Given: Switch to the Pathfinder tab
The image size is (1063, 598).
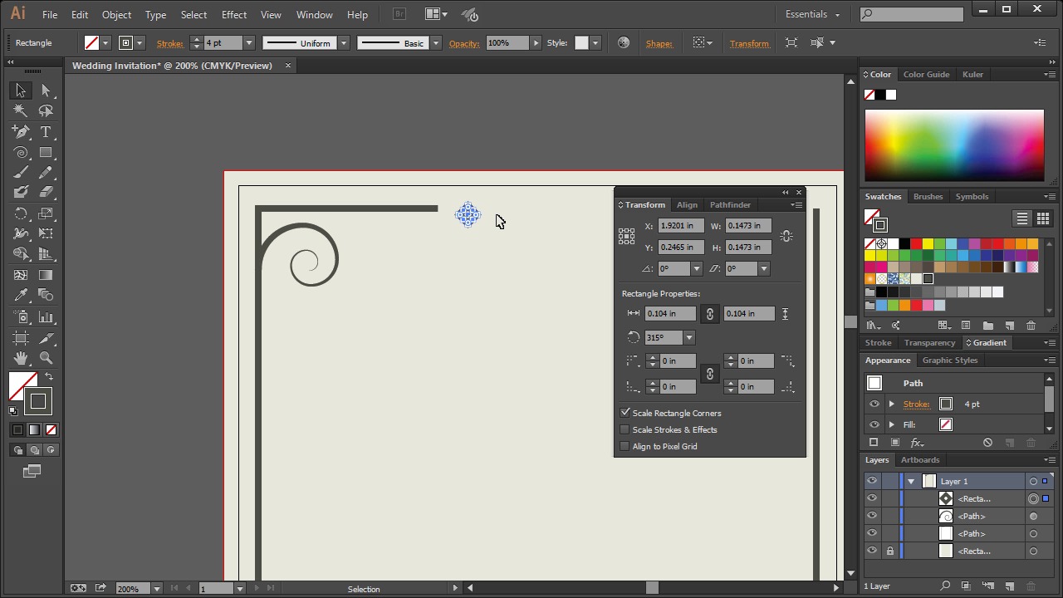Looking at the screenshot, I should click(729, 204).
